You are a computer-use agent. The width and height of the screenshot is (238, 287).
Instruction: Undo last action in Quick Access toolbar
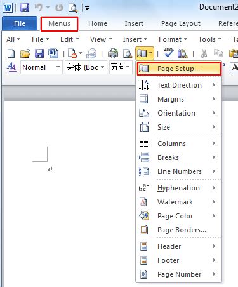(x=39, y=8)
